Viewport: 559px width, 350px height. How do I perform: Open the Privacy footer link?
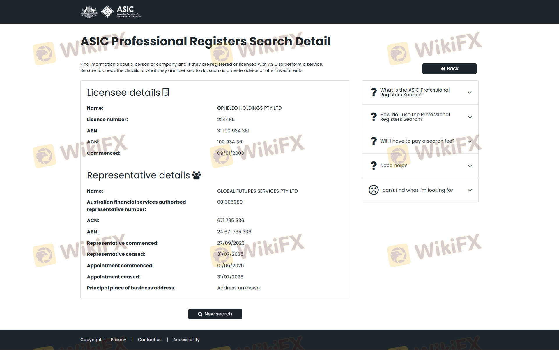click(118, 340)
